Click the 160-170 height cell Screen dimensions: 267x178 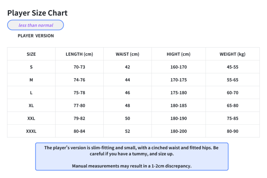click(x=178, y=67)
